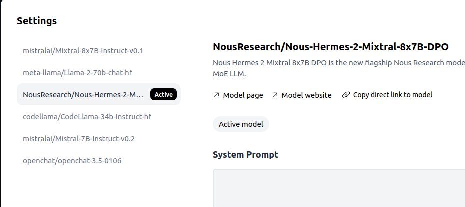
Task: Click the black Active badge
Action: (x=163, y=95)
